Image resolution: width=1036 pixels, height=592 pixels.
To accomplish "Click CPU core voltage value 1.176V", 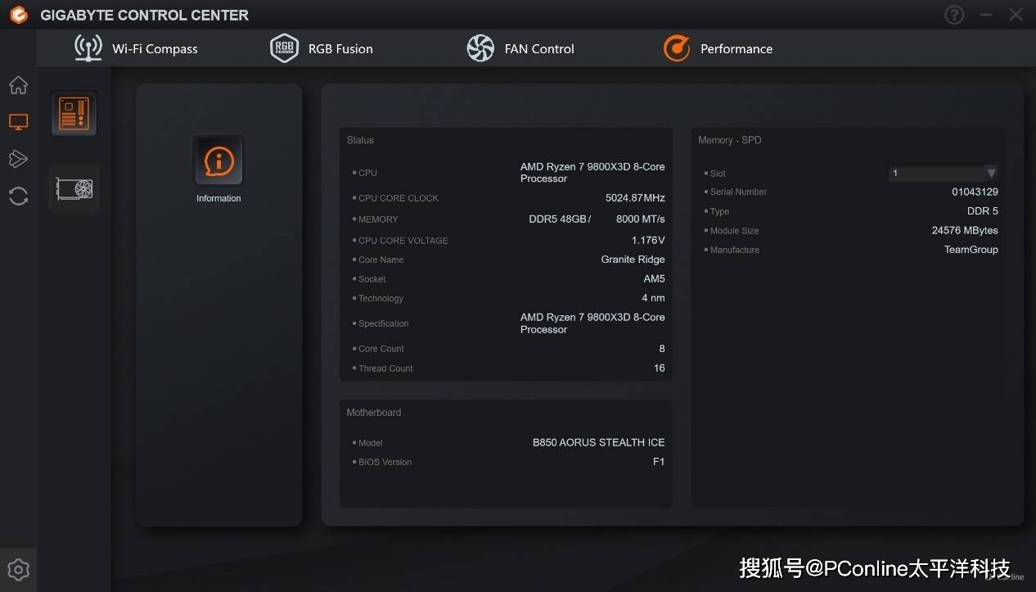I will [648, 241].
